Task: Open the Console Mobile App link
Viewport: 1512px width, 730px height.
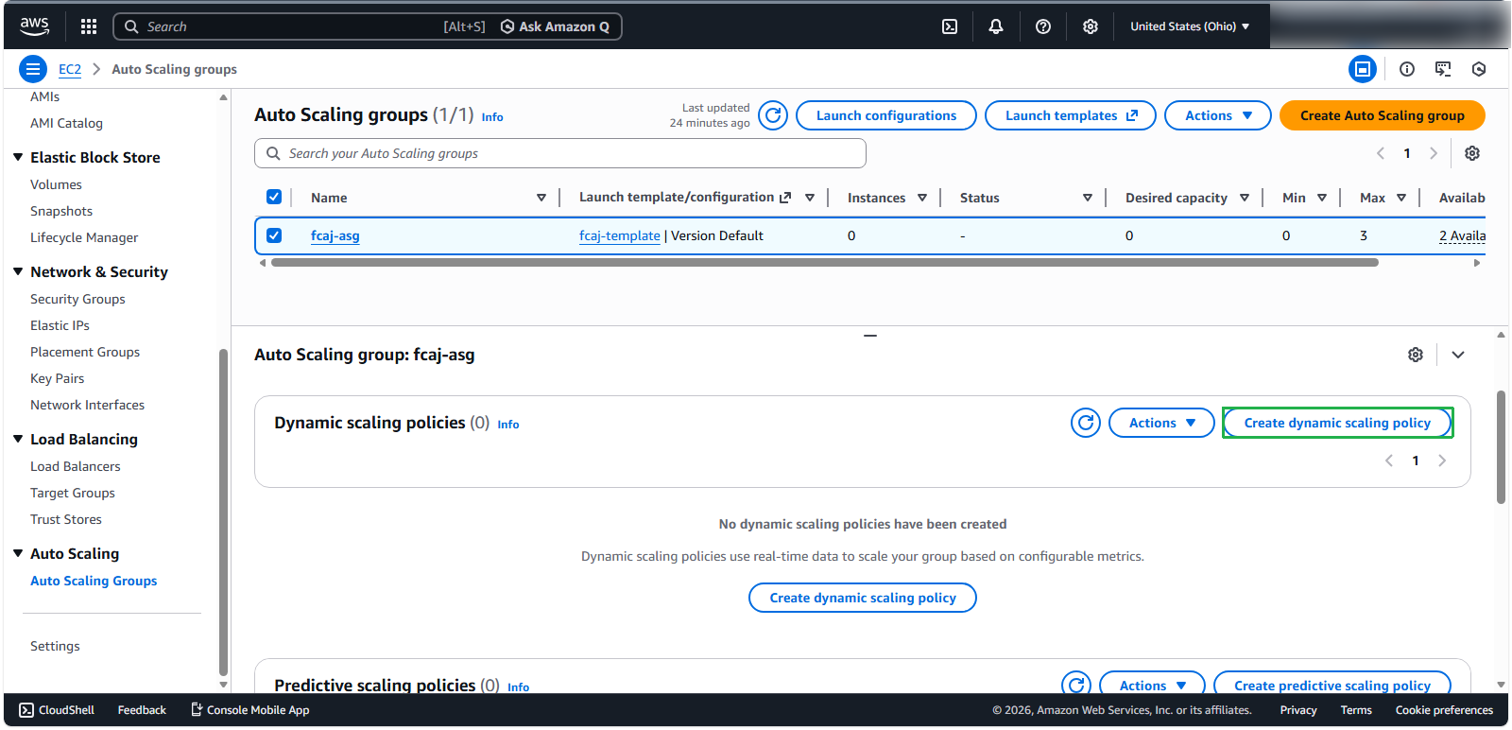Action: click(x=250, y=710)
